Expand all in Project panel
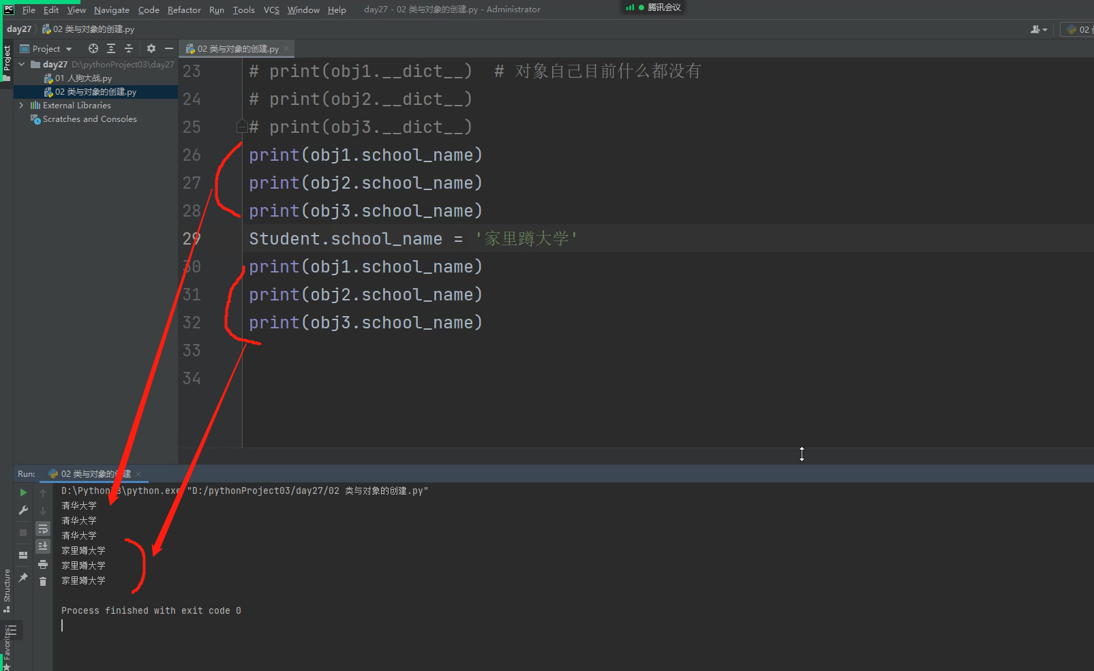This screenshot has height=671, width=1094. (x=111, y=48)
